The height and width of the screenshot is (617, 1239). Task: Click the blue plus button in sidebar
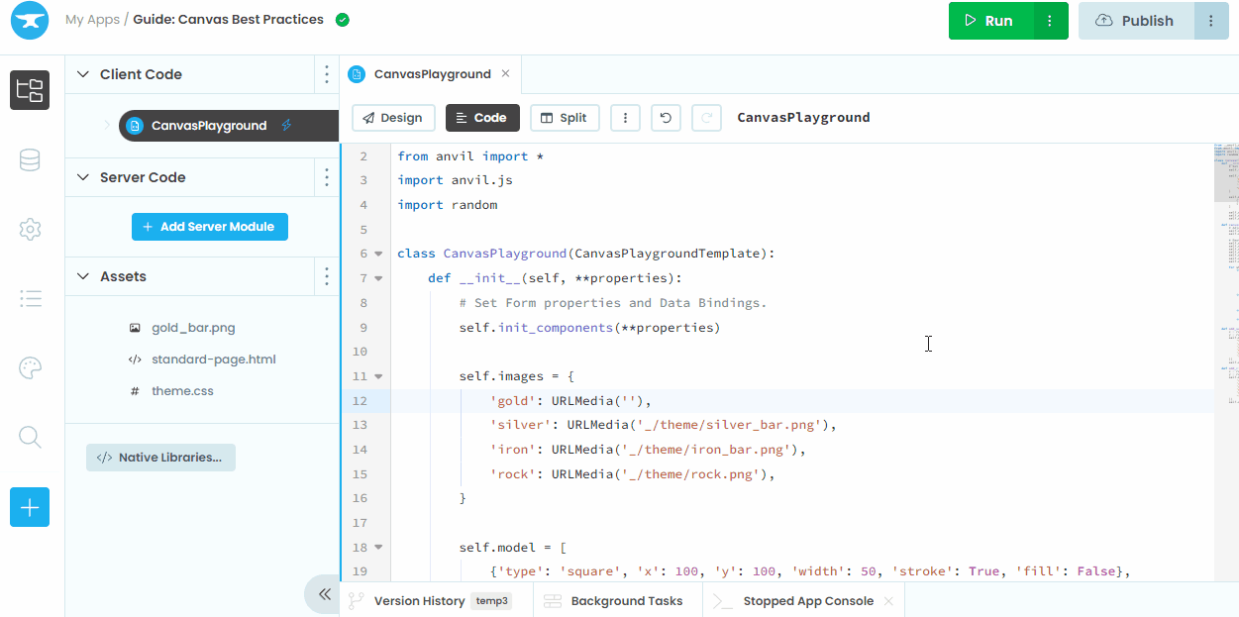click(30, 507)
